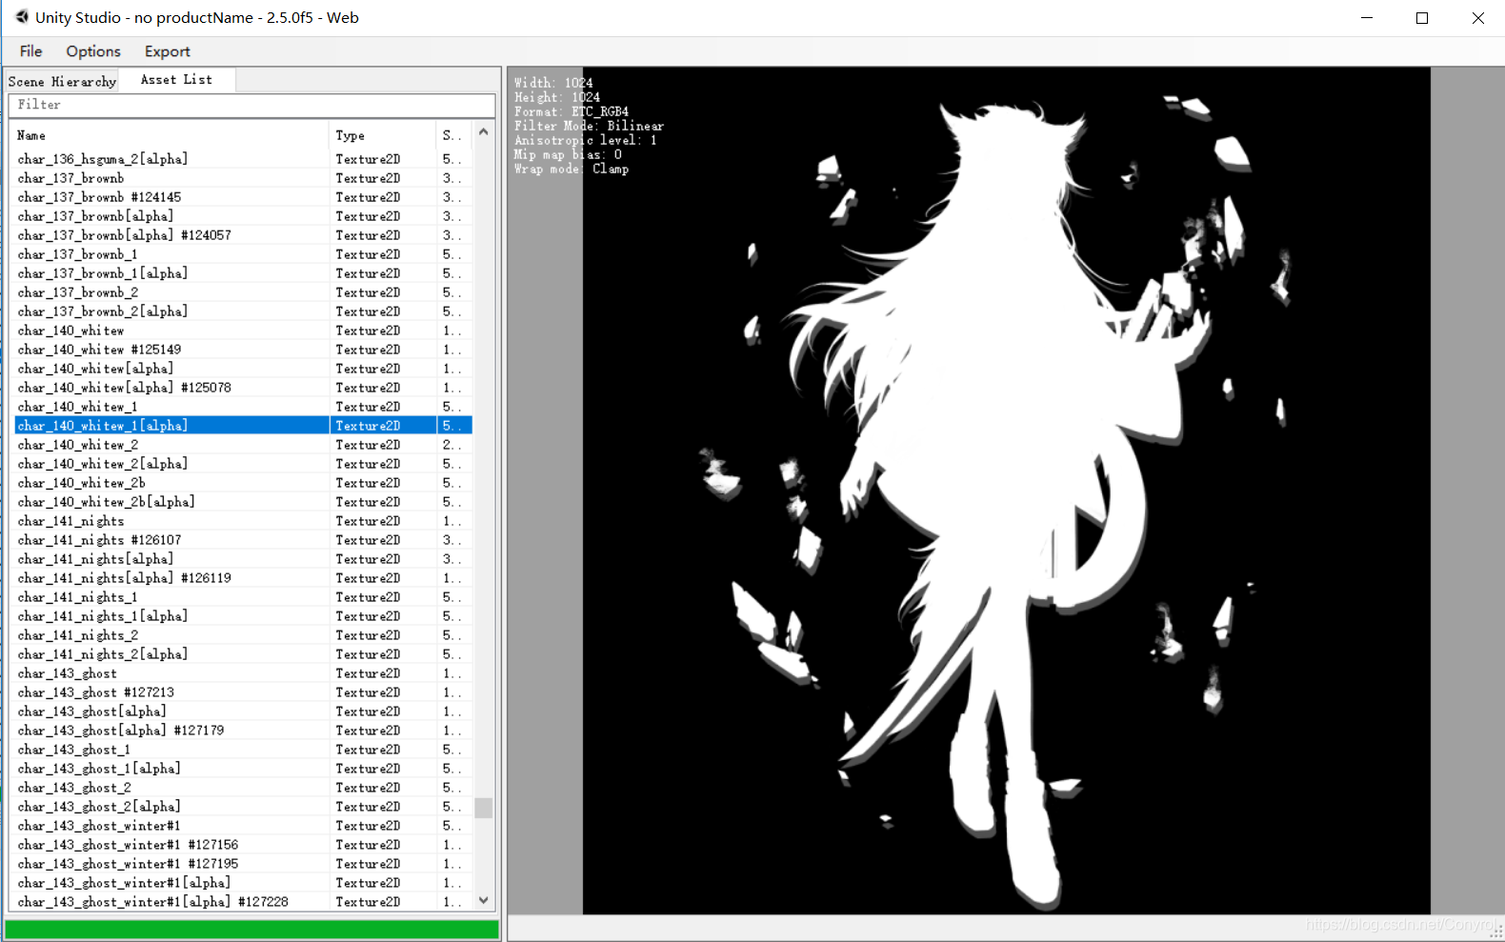Sort list by Name column header
Viewport: 1505px width, 942px height.
click(171, 135)
